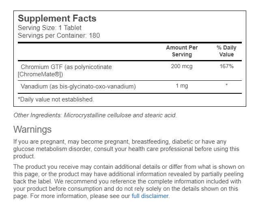The height and width of the screenshot is (211, 258).
Task: Click the Other Ingredients label
Action: click(x=38, y=115)
